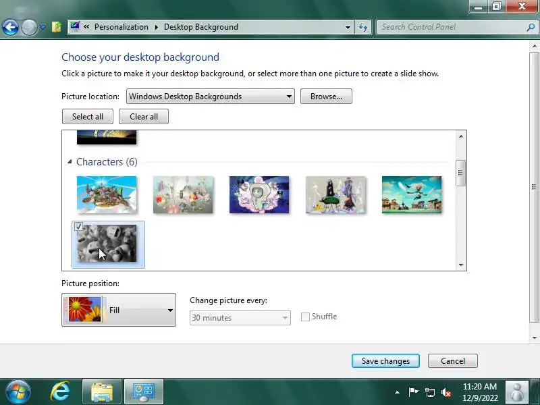
Task: Click the Clear all button
Action: point(144,117)
